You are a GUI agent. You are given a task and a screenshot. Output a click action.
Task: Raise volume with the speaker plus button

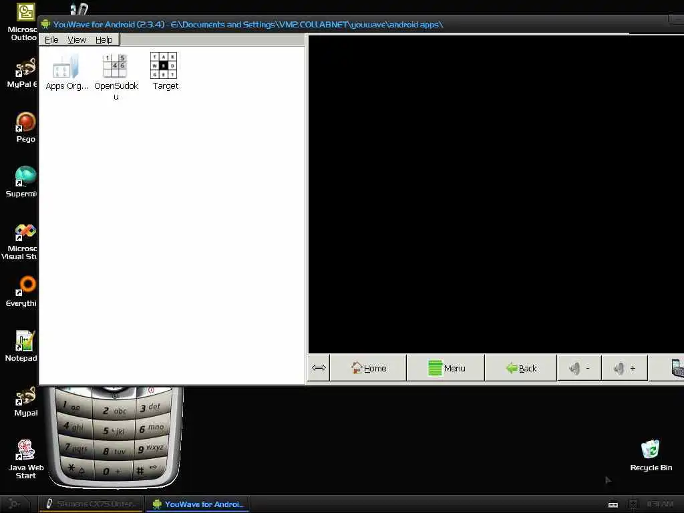625,368
